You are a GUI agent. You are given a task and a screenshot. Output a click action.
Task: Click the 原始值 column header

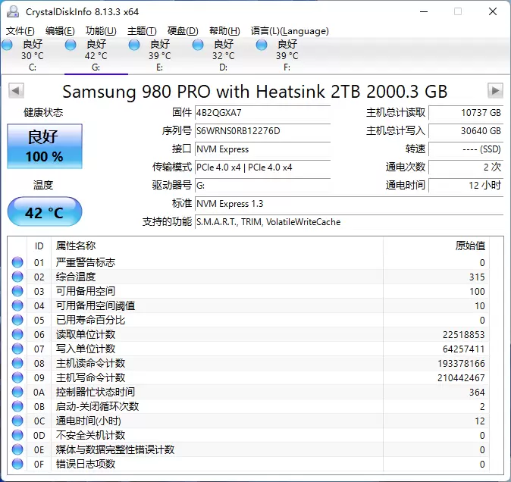[469, 246]
